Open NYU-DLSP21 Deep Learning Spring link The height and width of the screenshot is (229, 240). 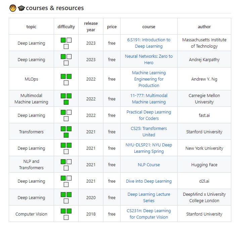tap(149, 148)
